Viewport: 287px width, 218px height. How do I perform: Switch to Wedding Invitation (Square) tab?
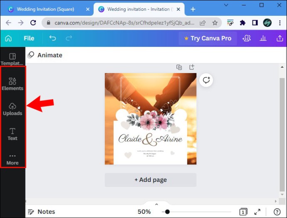pyautogui.click(x=45, y=9)
